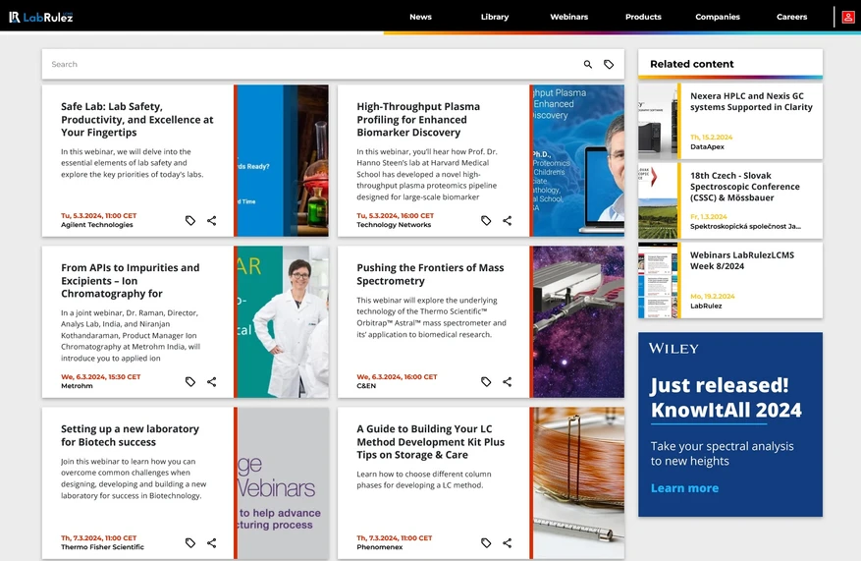861x561 pixels.
Task: Click Agilent Technologies company name
Action: [96, 225]
